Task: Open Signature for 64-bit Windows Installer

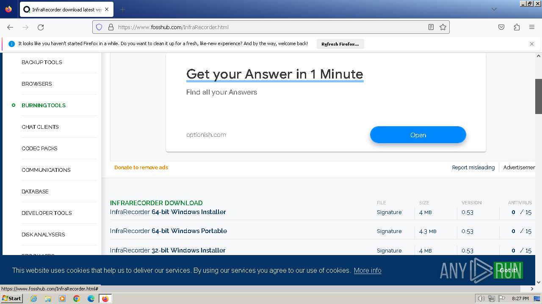Action: pyautogui.click(x=389, y=212)
